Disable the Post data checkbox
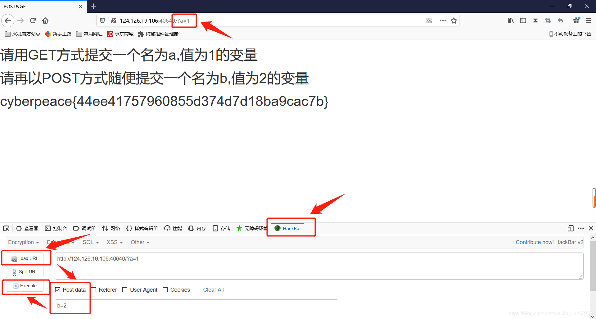The image size is (596, 319). pyautogui.click(x=57, y=289)
